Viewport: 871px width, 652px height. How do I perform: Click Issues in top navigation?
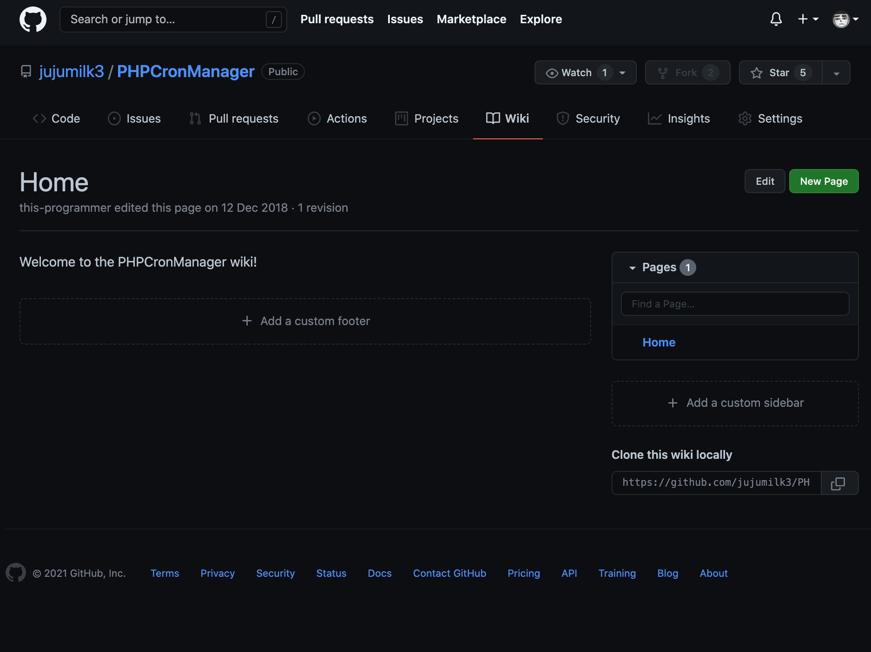click(405, 19)
